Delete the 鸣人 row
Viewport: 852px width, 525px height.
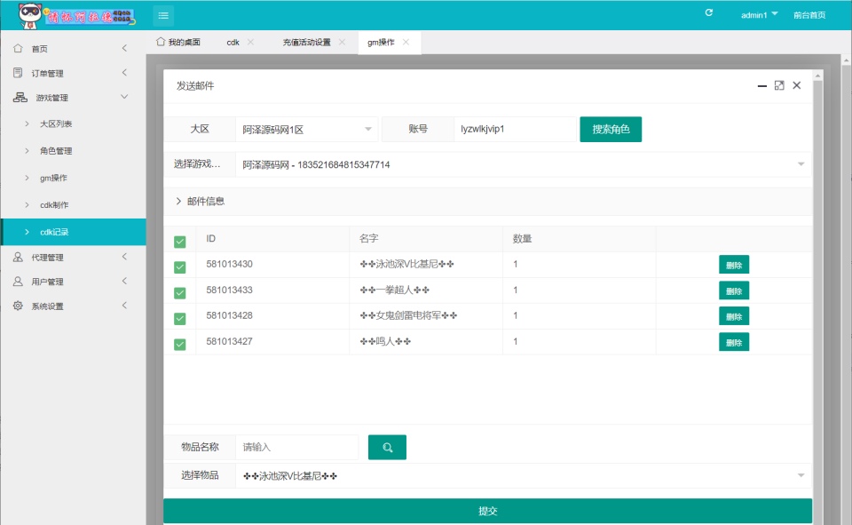tap(734, 342)
